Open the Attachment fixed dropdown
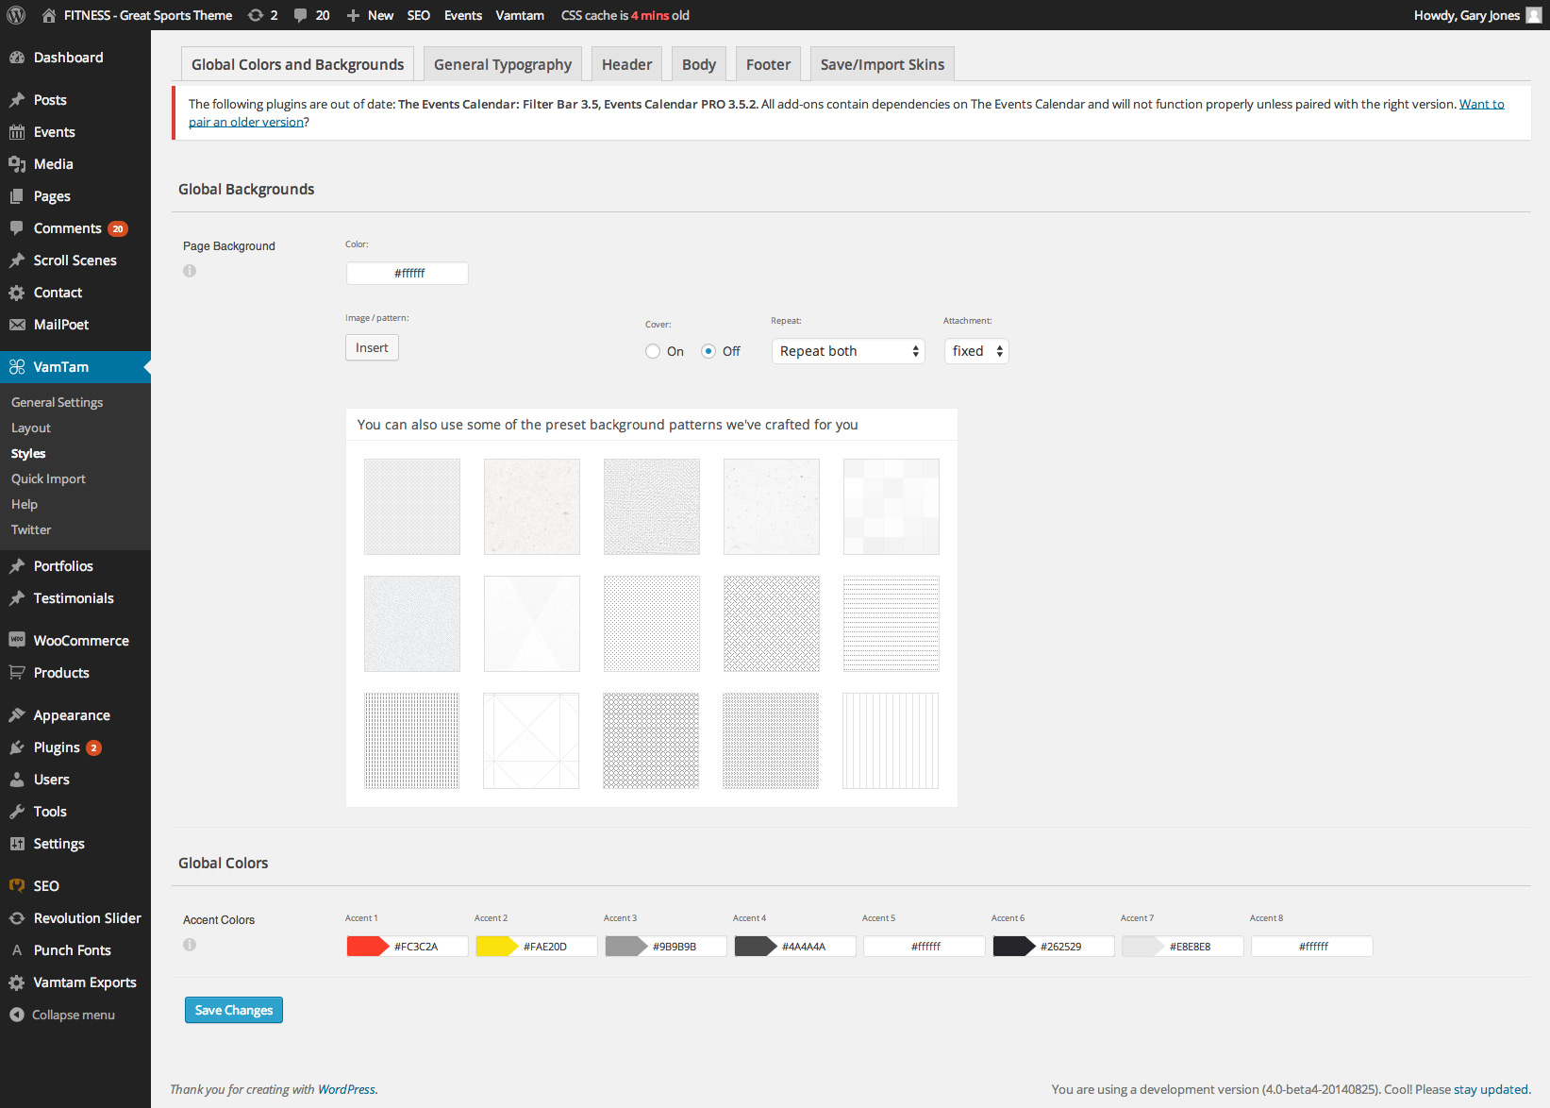1550x1108 pixels. pyautogui.click(x=976, y=351)
